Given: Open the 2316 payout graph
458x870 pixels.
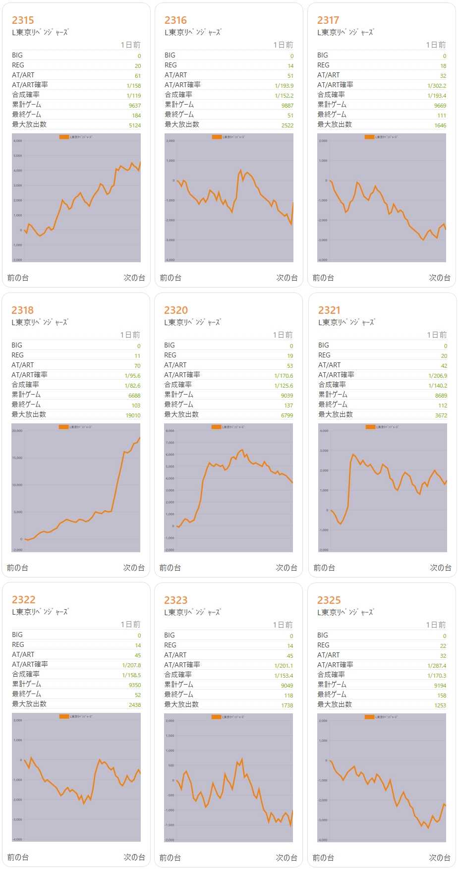Looking at the screenshot, I should [x=229, y=198].
